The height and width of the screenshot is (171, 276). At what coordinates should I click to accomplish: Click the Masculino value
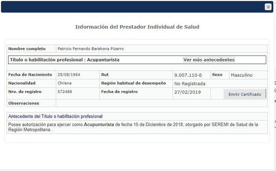pyautogui.click(x=241, y=75)
